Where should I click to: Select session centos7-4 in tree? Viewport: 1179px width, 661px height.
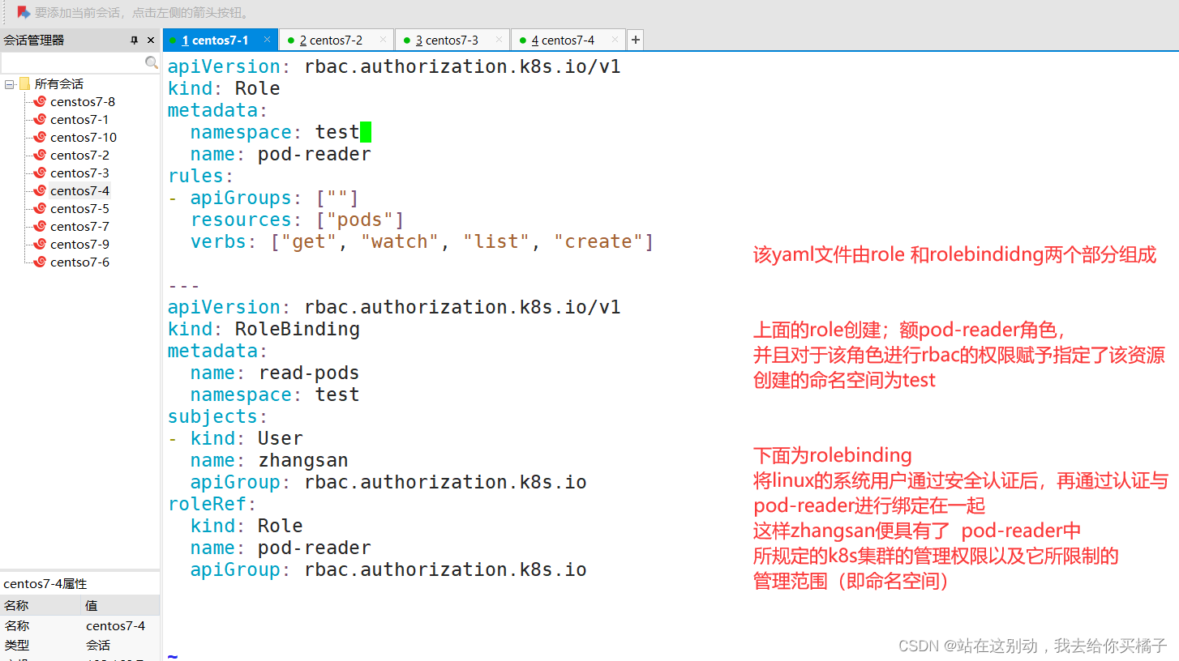click(x=79, y=191)
